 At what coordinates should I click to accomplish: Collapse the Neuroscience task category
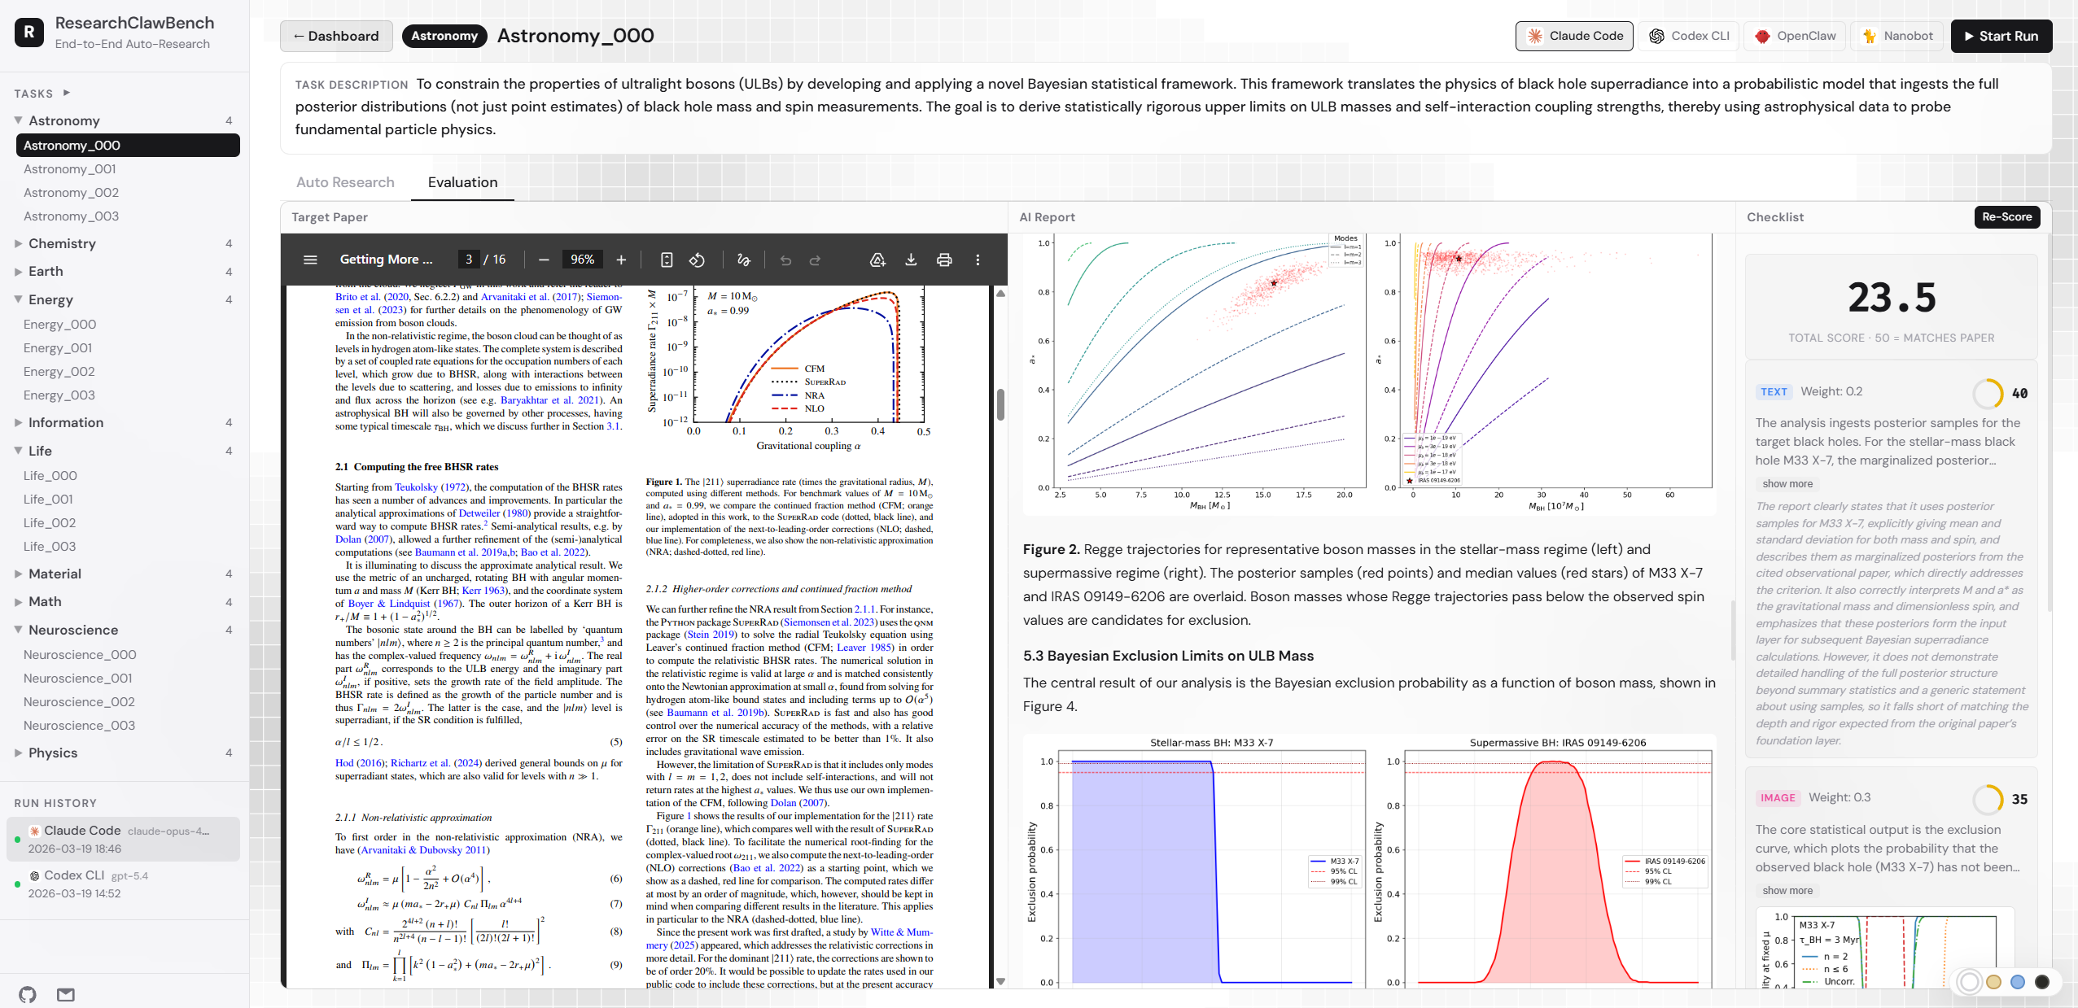72,630
